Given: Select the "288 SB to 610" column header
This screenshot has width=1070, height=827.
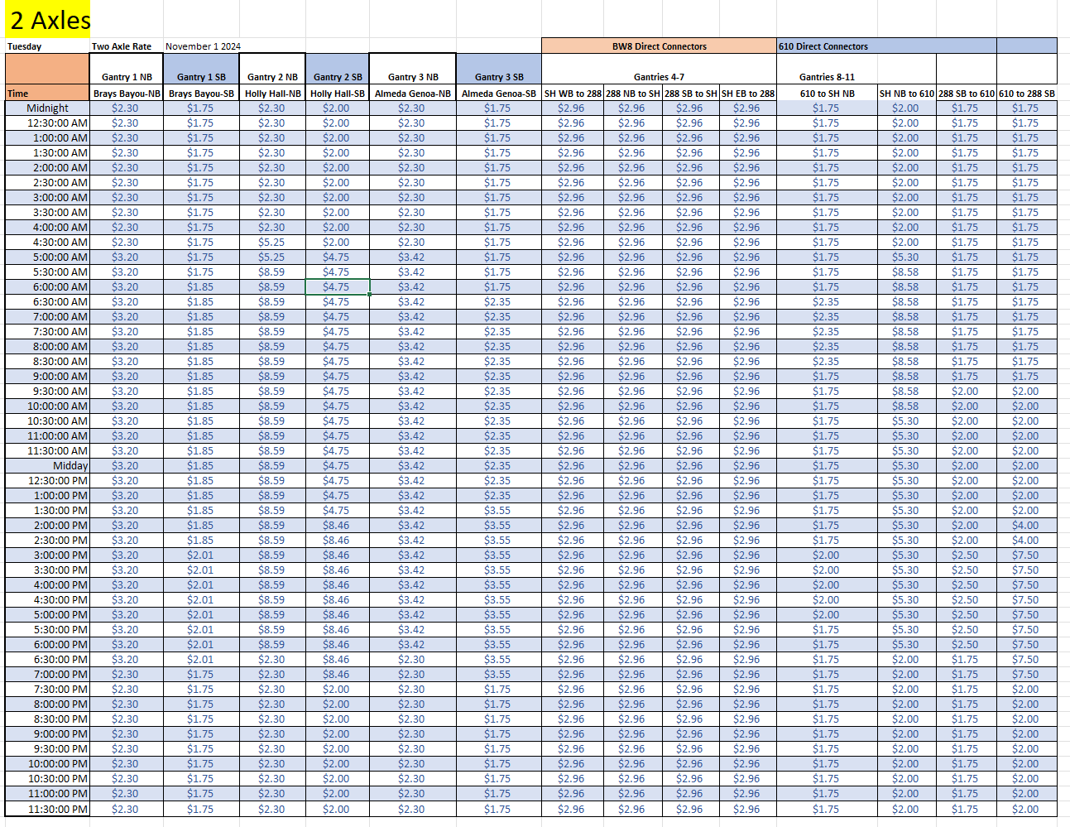Looking at the screenshot, I should click(967, 94).
